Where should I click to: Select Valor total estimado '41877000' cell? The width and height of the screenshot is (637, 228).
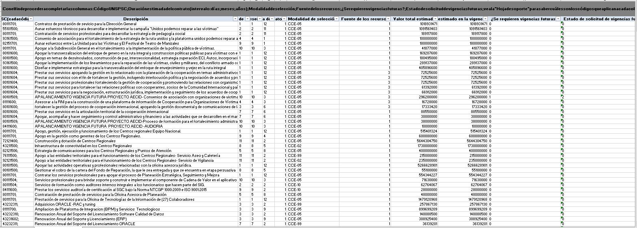415,48
